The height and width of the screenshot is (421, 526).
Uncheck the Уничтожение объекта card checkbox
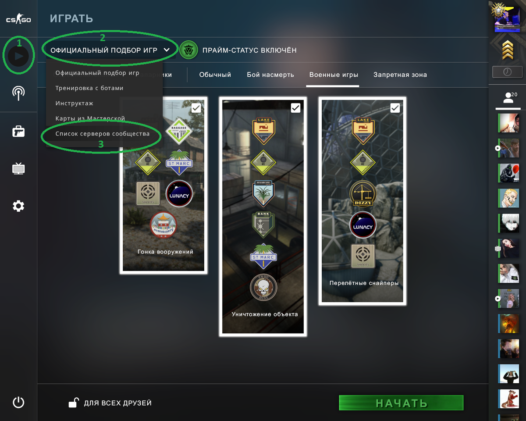tap(296, 108)
